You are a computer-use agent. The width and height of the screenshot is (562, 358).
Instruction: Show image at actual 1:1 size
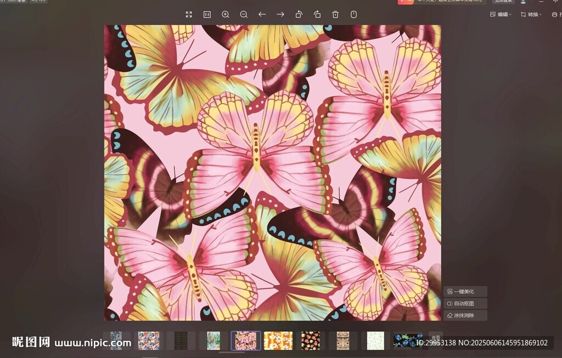pos(207,14)
